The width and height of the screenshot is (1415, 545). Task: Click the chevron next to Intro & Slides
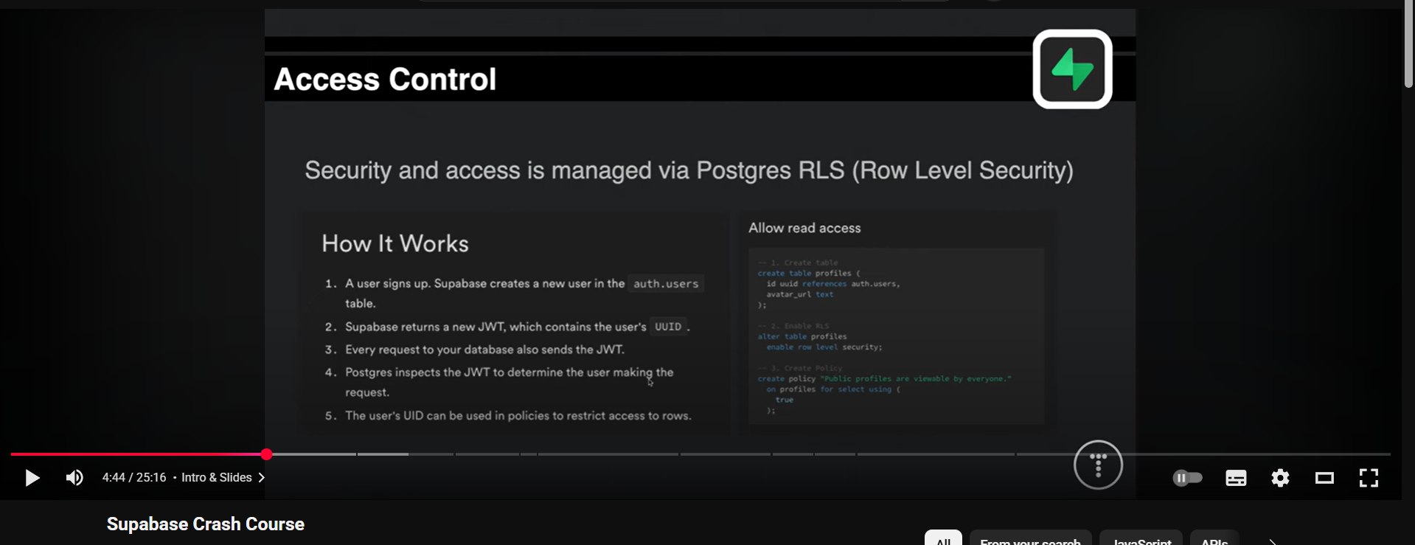pos(262,478)
